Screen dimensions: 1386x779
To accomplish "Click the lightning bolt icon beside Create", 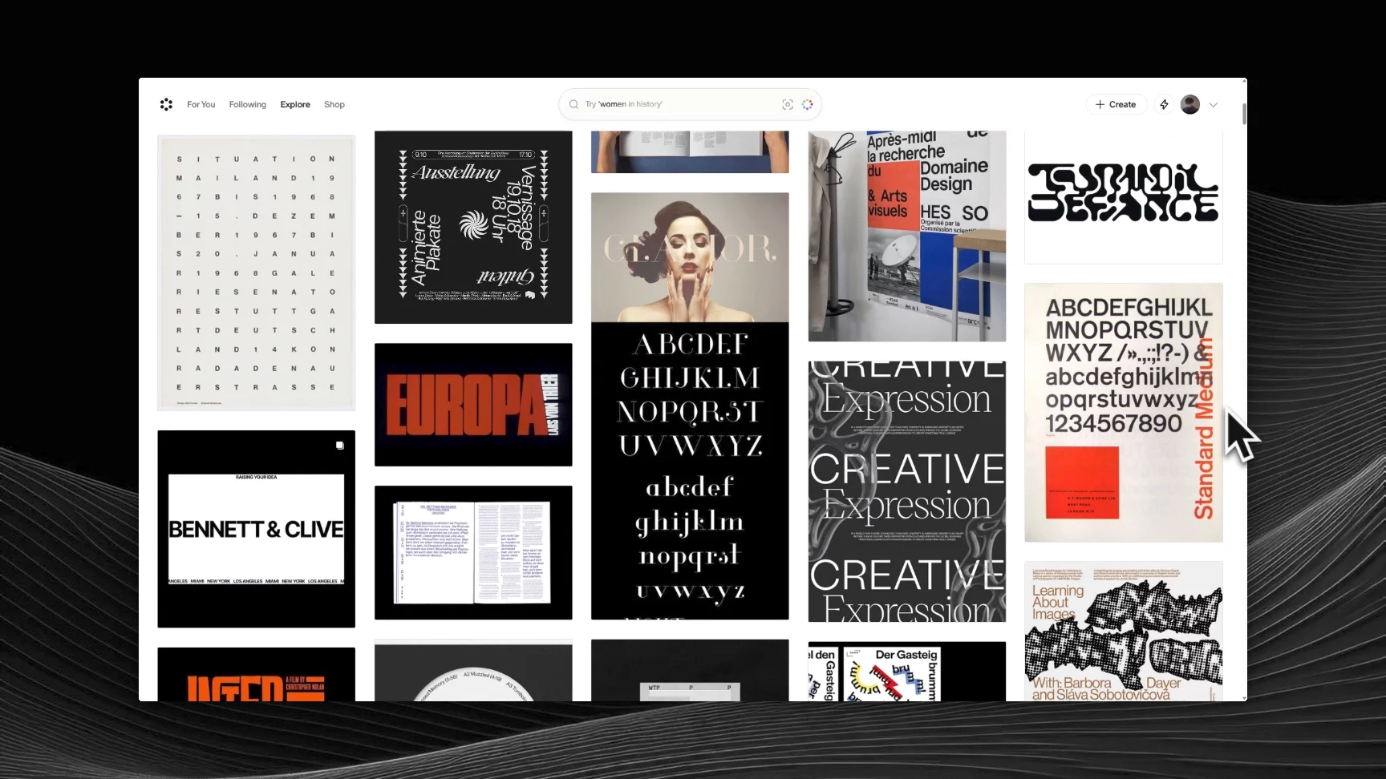I will tap(1164, 104).
